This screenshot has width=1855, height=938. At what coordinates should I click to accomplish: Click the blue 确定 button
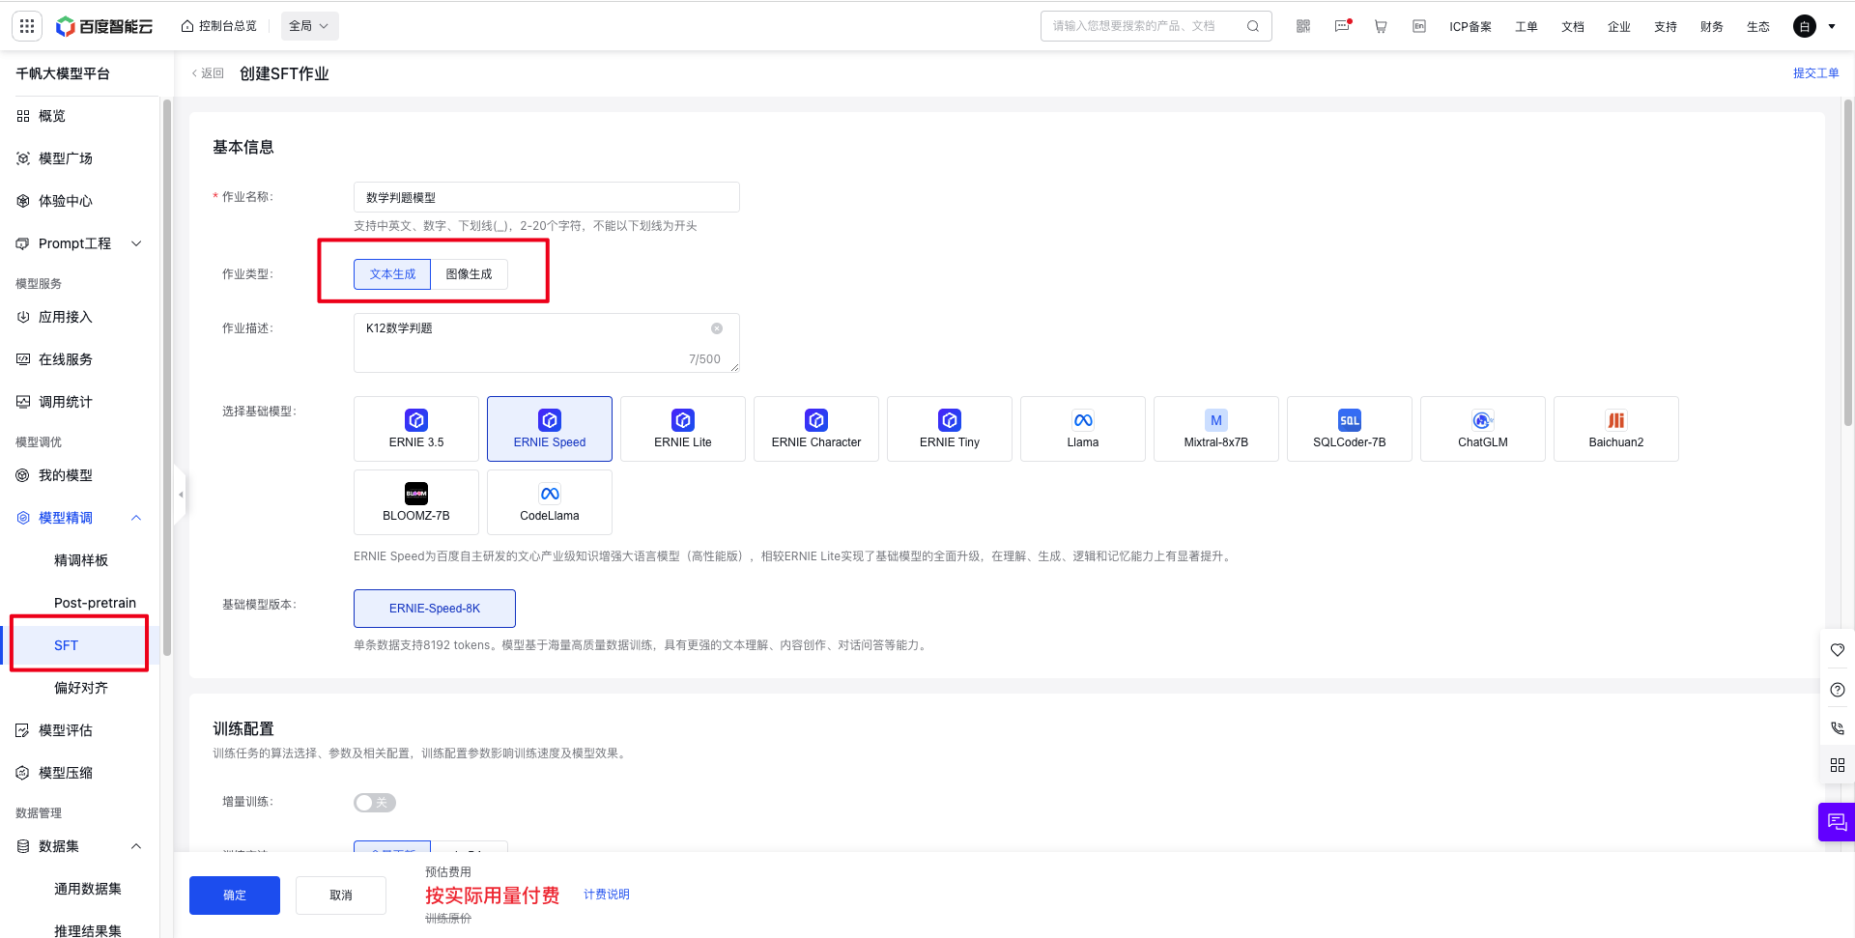[x=235, y=895]
